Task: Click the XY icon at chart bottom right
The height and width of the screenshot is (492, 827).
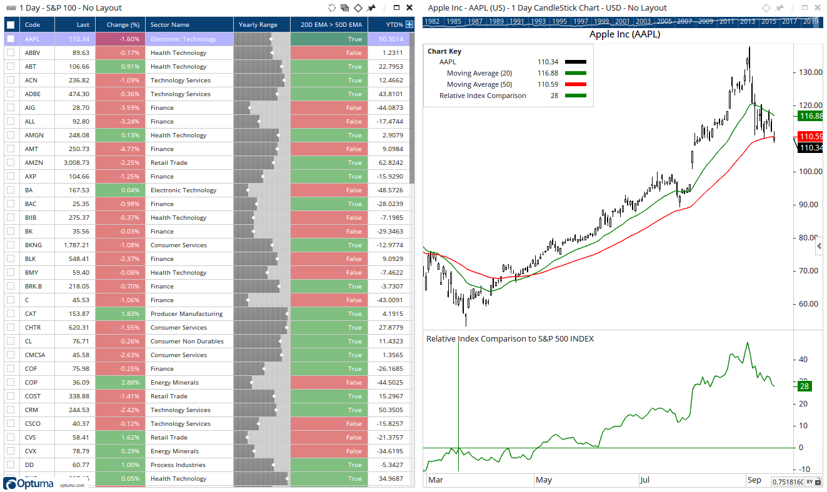Action: (809, 481)
